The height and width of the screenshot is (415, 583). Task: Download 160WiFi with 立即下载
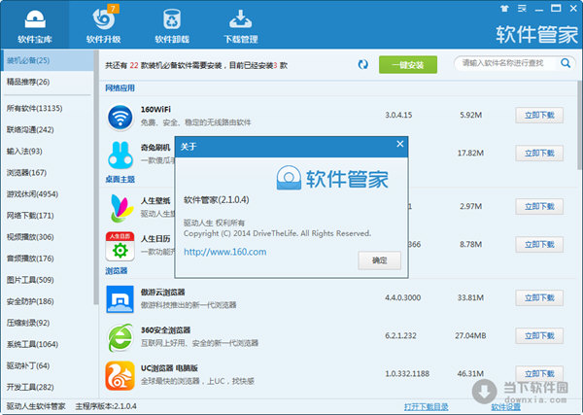tap(539, 116)
